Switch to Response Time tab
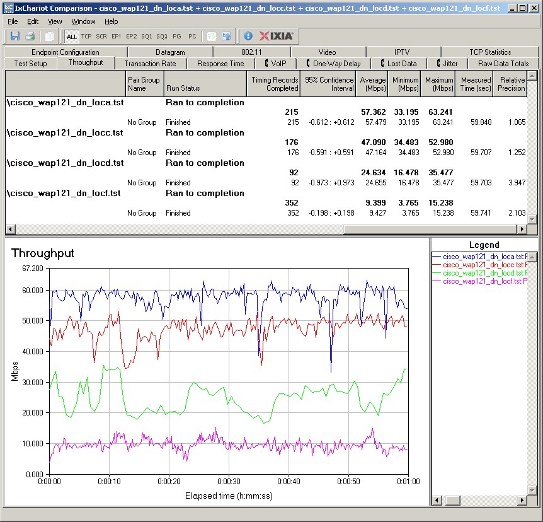 pos(220,64)
